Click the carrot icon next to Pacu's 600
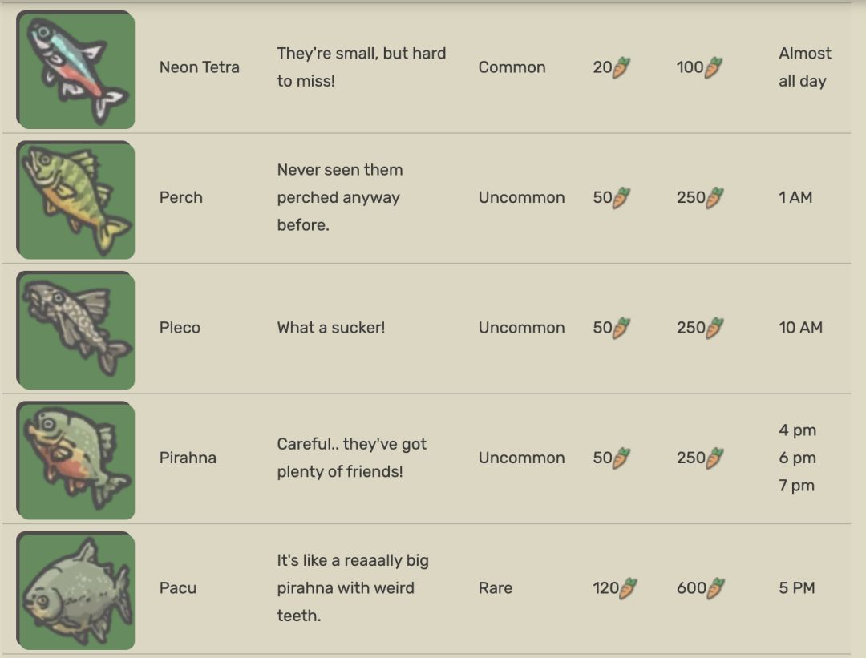Viewport: 866px width, 658px height. coord(715,588)
